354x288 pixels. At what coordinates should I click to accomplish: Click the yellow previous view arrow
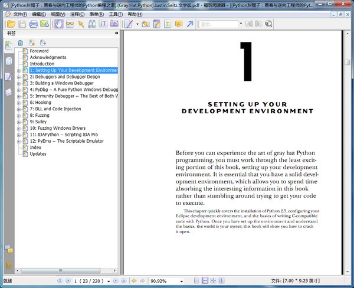[x=134, y=280]
